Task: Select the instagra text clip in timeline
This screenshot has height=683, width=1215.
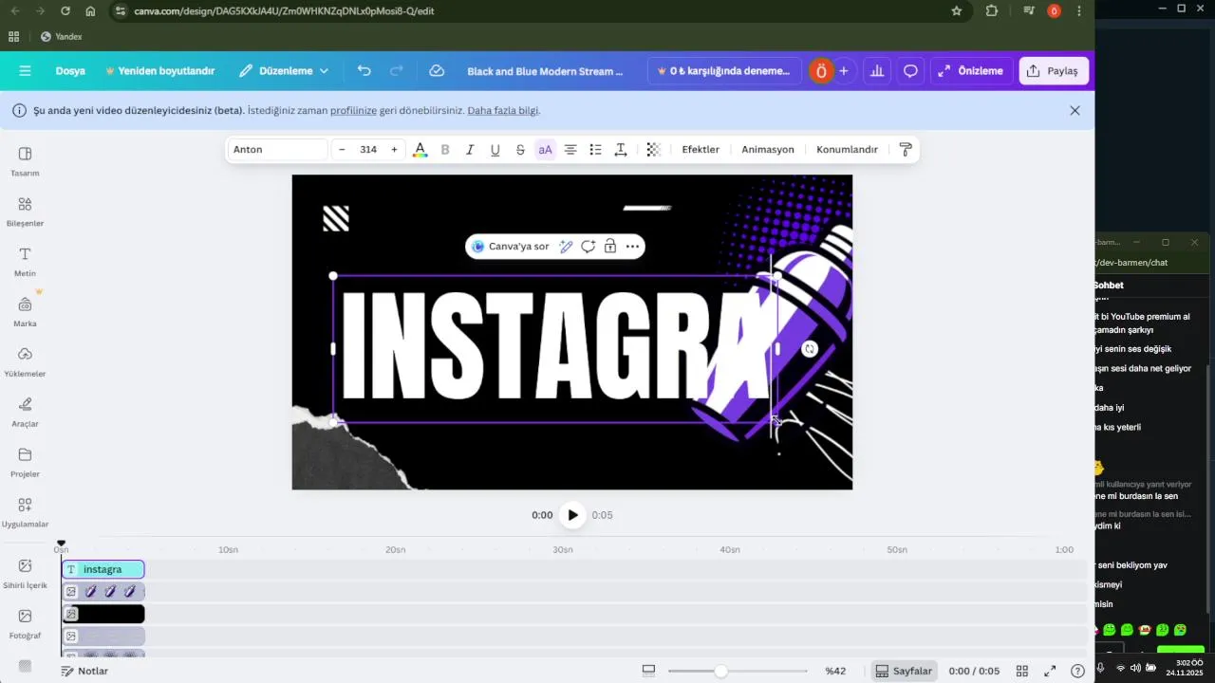Action: [x=103, y=569]
